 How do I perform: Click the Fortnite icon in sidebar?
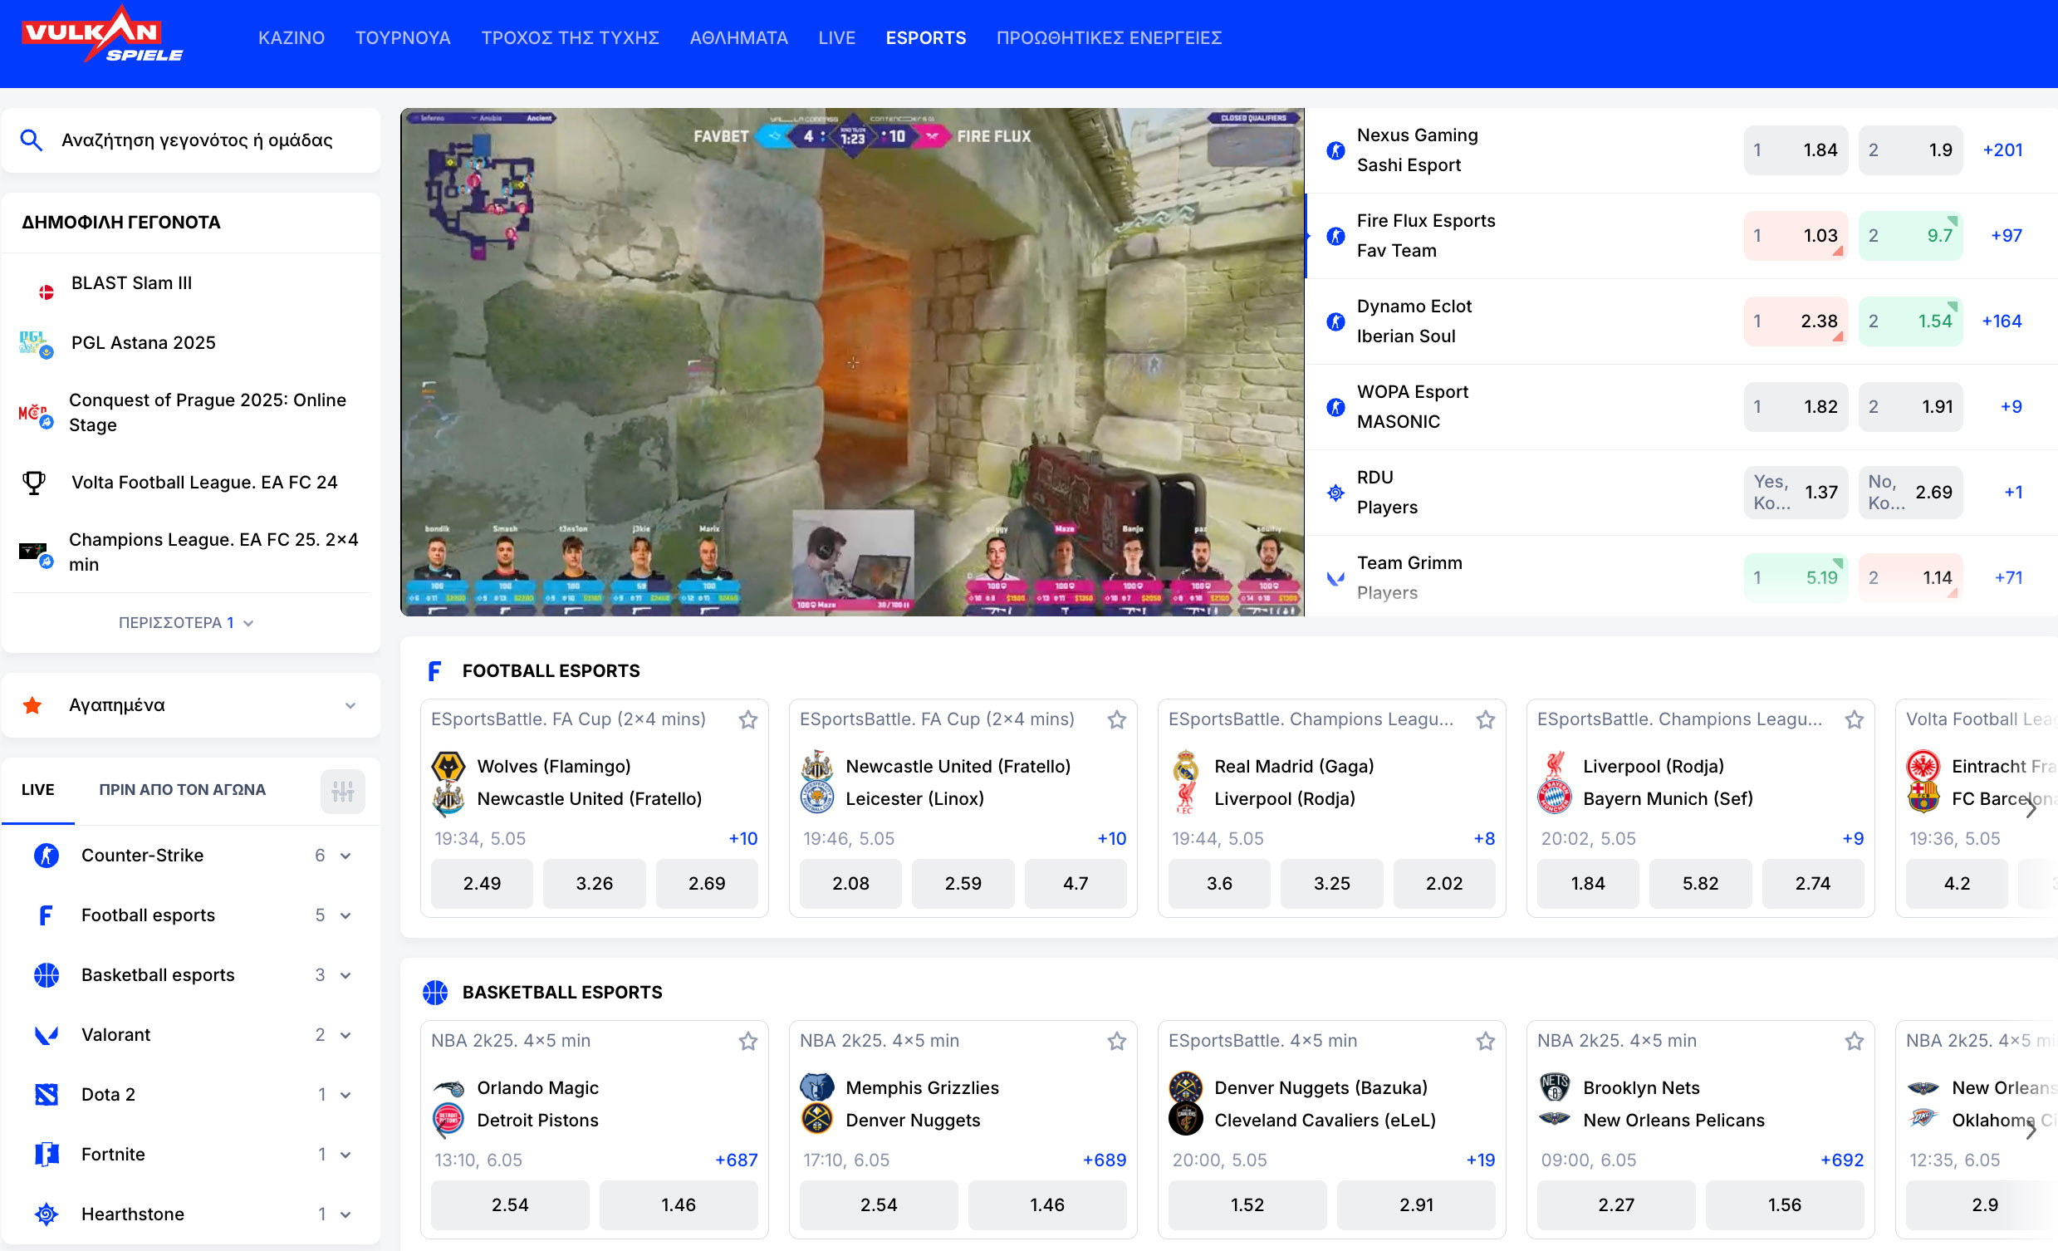47,1155
